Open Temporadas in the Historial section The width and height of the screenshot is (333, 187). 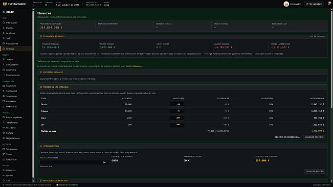(x=16, y=149)
